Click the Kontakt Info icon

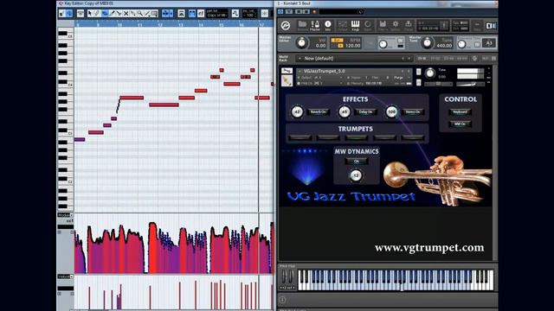click(328, 25)
